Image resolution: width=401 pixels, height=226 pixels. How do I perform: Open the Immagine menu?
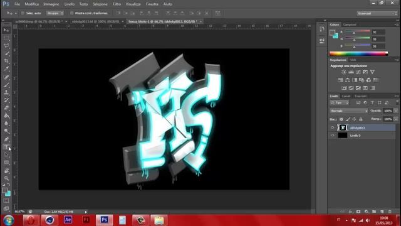pos(51,4)
